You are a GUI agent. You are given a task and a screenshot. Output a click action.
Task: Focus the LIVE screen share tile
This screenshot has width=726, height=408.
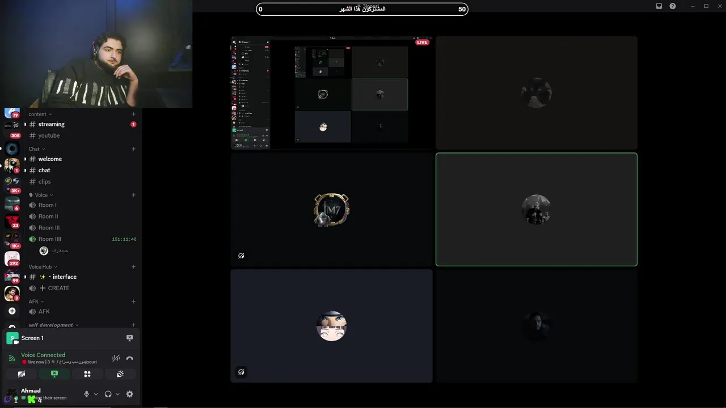331,93
